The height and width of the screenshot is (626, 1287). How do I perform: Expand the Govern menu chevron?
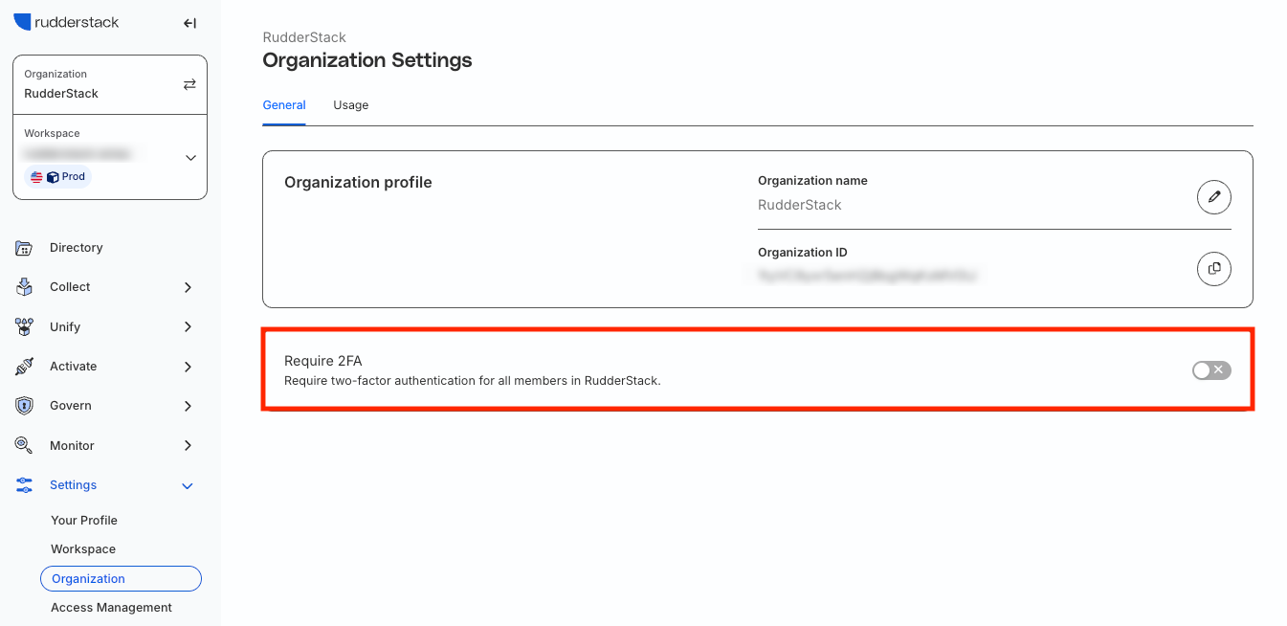click(x=188, y=406)
